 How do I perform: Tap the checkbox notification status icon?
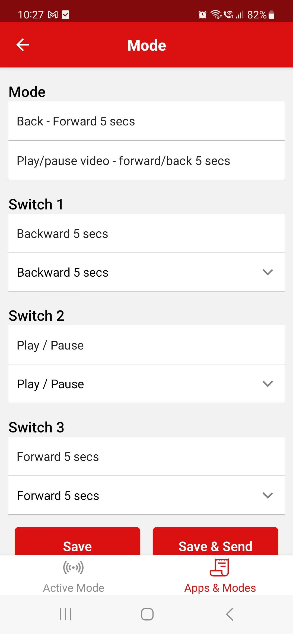[x=65, y=15]
